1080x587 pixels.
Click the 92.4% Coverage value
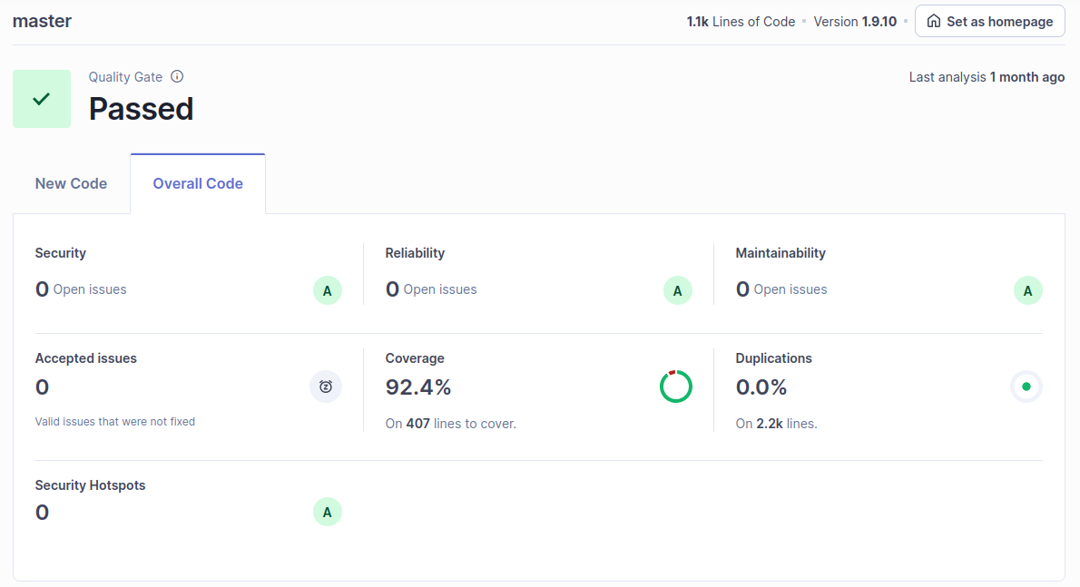pyautogui.click(x=418, y=387)
